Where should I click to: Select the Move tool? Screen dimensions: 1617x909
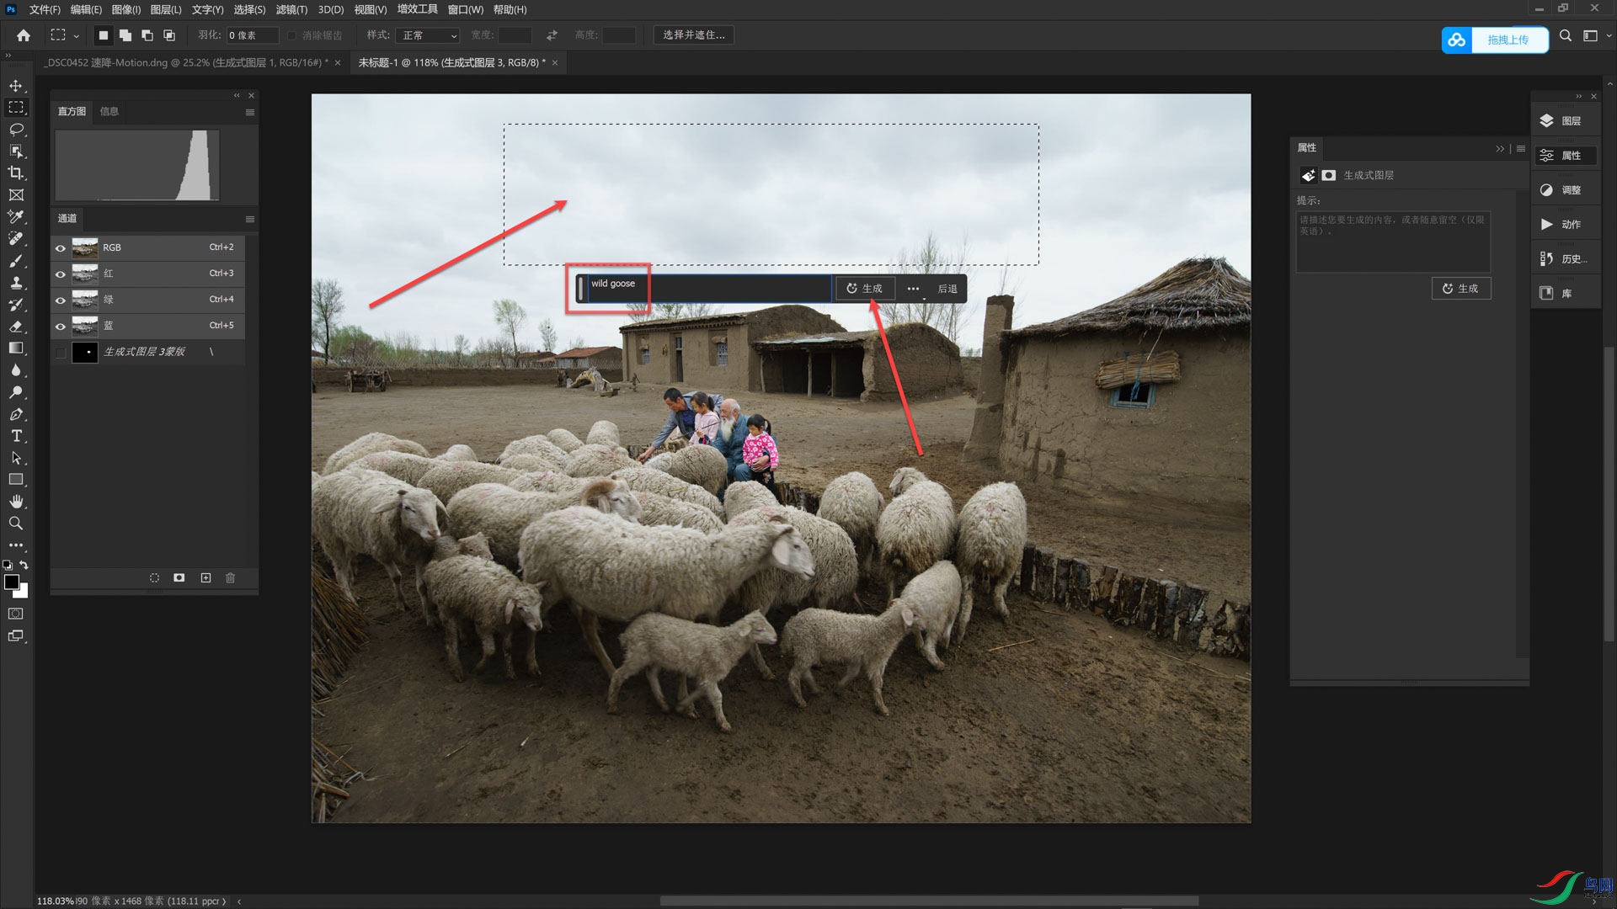(x=16, y=86)
